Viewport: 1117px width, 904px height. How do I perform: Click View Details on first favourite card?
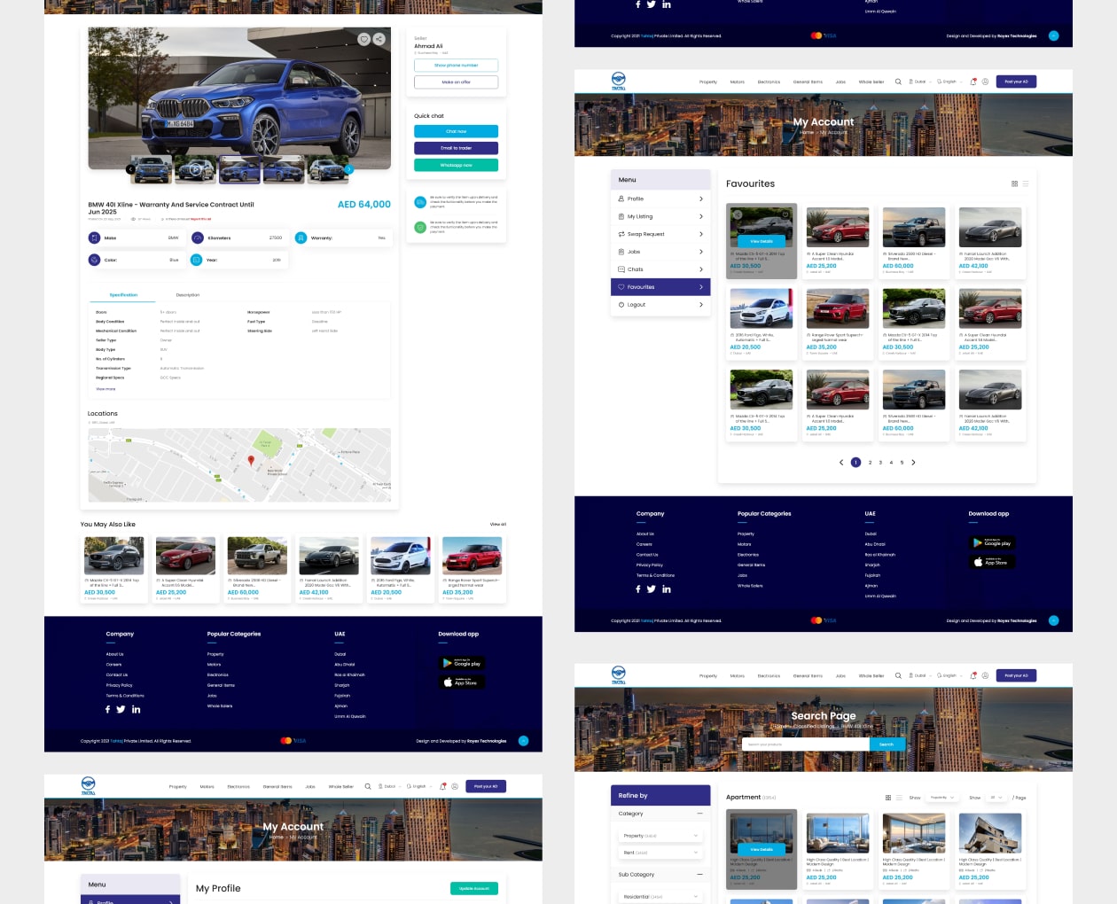[762, 241]
